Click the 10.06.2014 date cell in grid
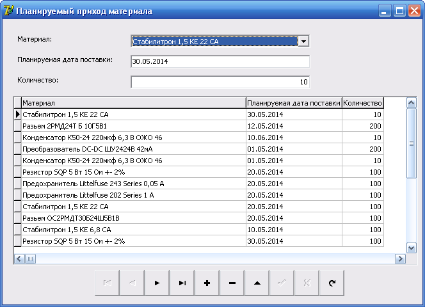This screenshot has height=307, width=425. (293, 138)
